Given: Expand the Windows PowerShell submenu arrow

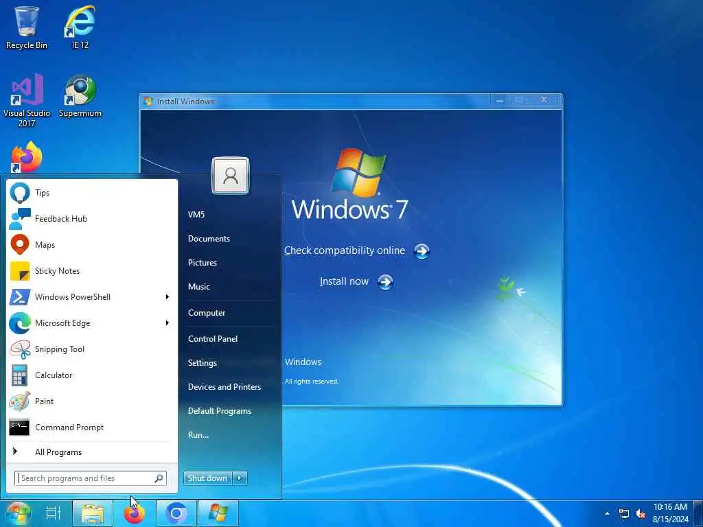Looking at the screenshot, I should tap(168, 296).
